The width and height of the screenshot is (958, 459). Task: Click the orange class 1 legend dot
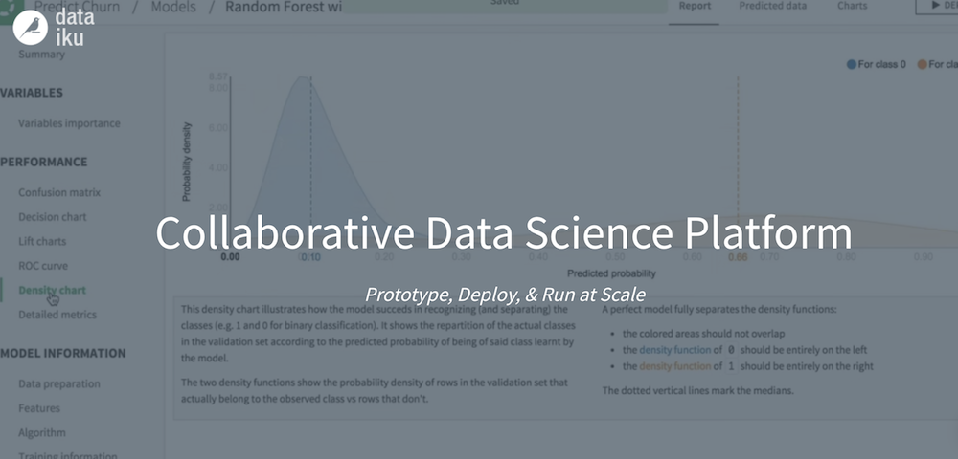coord(922,65)
